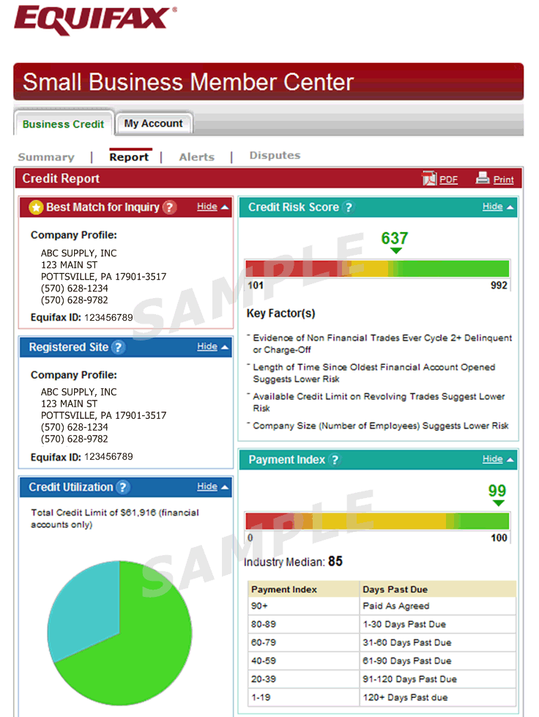Click the Credit Risk Score color bar

click(x=377, y=269)
